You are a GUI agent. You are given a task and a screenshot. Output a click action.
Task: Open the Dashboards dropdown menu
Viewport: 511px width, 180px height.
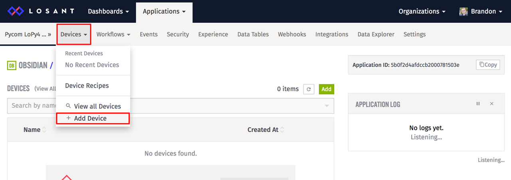(x=108, y=11)
